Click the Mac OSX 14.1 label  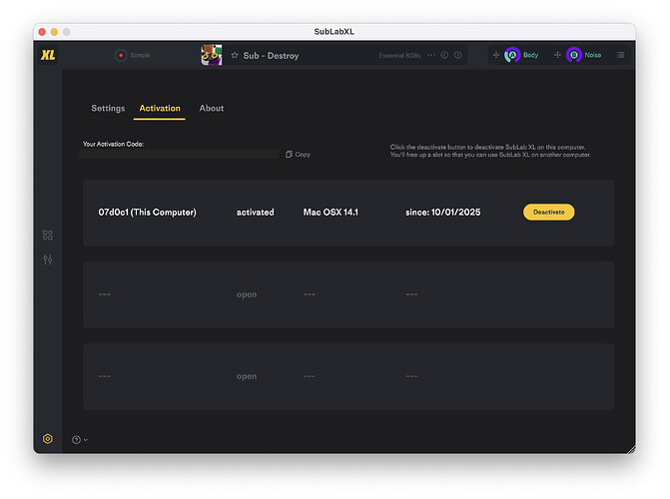331,213
